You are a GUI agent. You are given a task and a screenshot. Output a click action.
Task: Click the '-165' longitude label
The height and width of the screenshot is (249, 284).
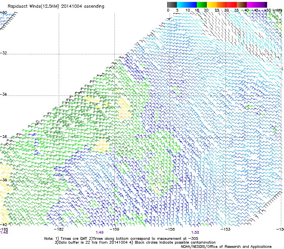coord(4,229)
